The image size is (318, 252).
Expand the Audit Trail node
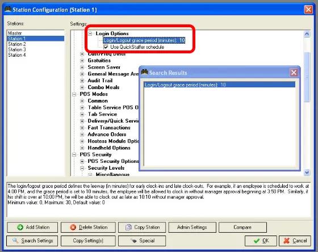point(82,81)
